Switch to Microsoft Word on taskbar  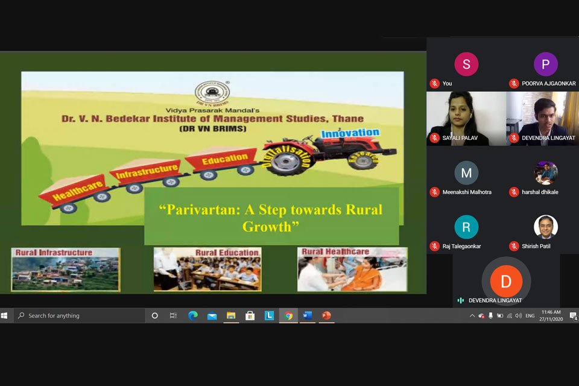pyautogui.click(x=307, y=315)
